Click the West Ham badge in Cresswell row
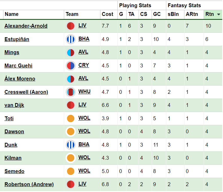The height and width of the screenshot is (192, 223). (x=71, y=92)
